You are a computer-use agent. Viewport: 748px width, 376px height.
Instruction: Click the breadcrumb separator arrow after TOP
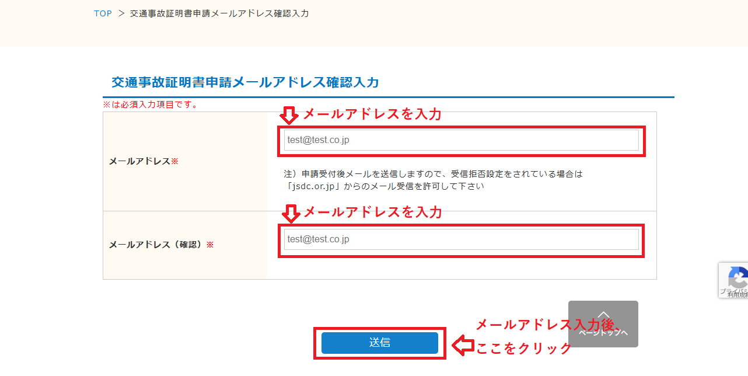tap(121, 13)
